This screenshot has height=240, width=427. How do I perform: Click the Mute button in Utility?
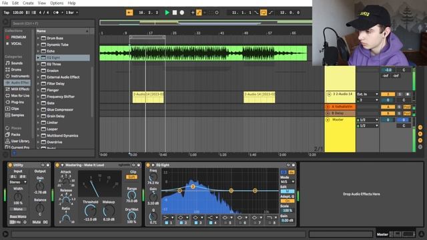(37, 222)
